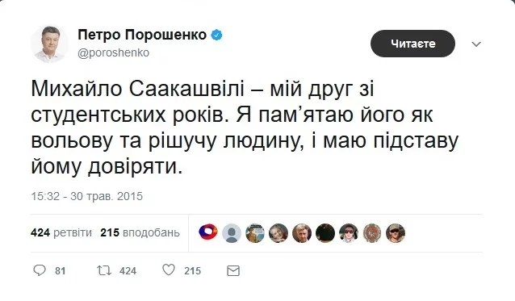The image size is (515, 301).
Task: Click the tweet text about Саакашвілі
Action: pos(245,128)
